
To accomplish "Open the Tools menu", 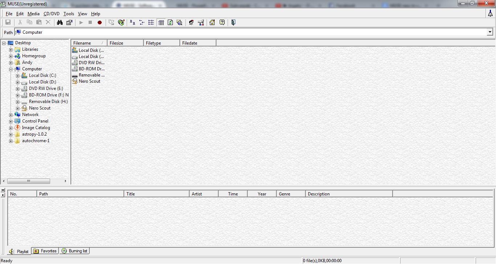I will [x=69, y=14].
